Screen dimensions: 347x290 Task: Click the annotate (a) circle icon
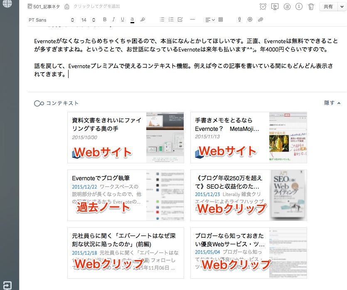click(x=287, y=7)
